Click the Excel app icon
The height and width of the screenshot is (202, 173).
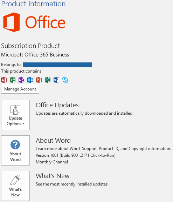click(13, 80)
